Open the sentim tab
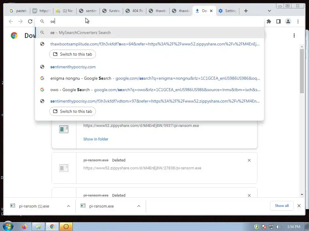309x231 pixels. (88, 11)
